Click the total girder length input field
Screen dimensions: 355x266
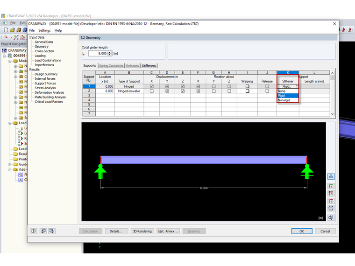[x=98, y=53]
